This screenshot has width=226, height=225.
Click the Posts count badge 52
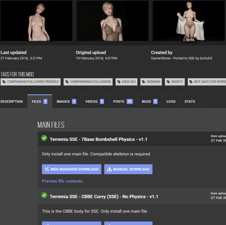[x=130, y=101]
